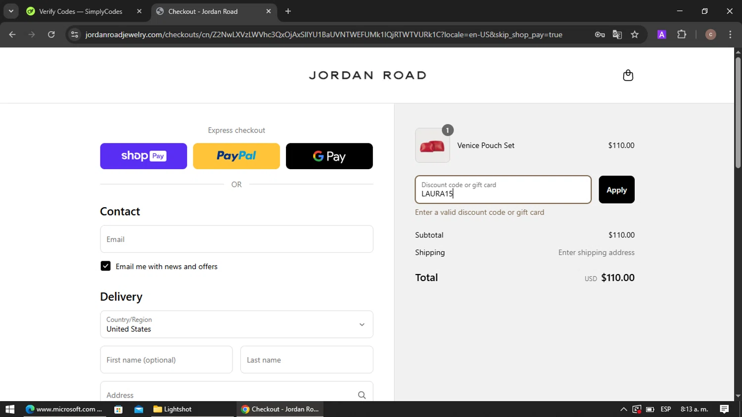Open the shopping bag cart icon
Image resolution: width=742 pixels, height=417 pixels.
pos(628,75)
